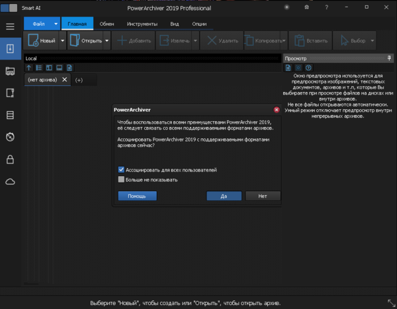Open the explorer/drives sidebar icon

(10, 71)
